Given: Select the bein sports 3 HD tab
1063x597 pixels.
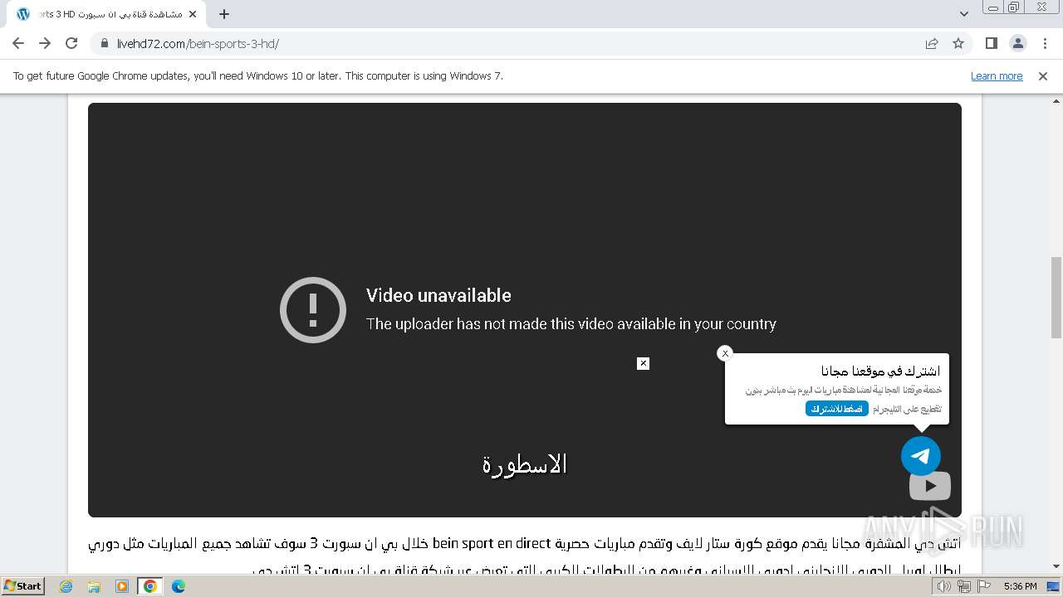Looking at the screenshot, I should (106, 14).
